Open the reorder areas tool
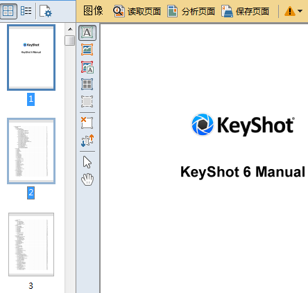Viewport: 308px width, 293px height. [x=87, y=141]
